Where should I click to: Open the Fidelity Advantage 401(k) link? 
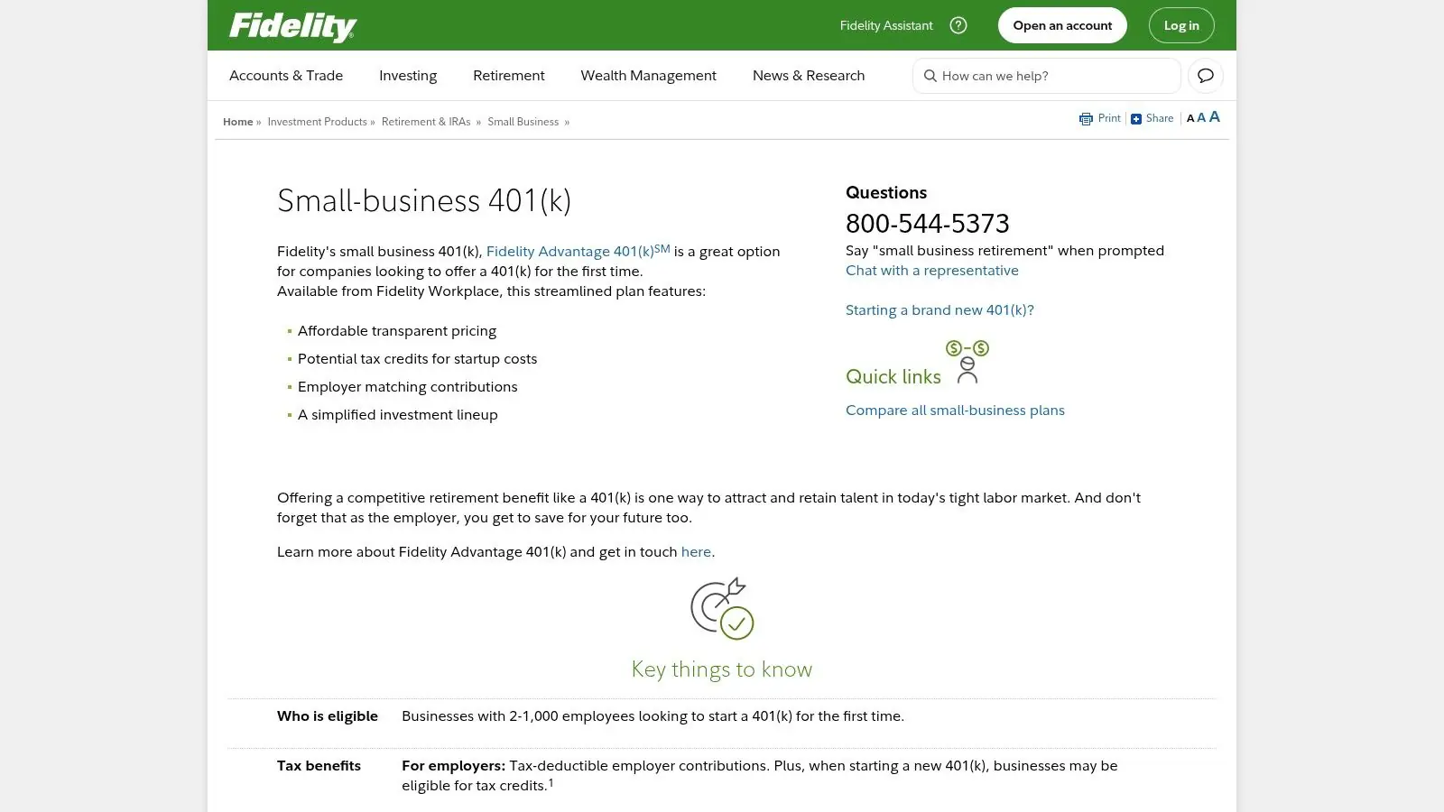pos(579,251)
